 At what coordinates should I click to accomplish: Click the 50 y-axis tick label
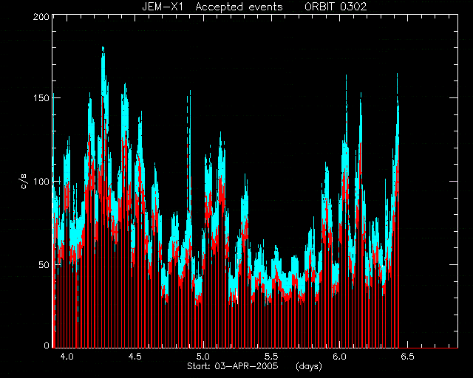[x=44, y=265]
